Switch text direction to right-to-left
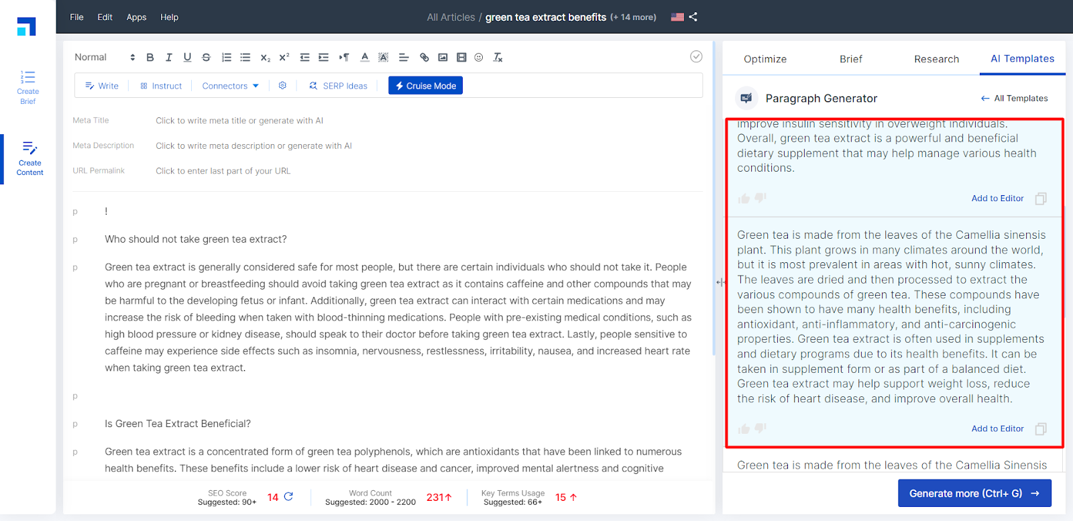The image size is (1073, 521). click(x=344, y=58)
